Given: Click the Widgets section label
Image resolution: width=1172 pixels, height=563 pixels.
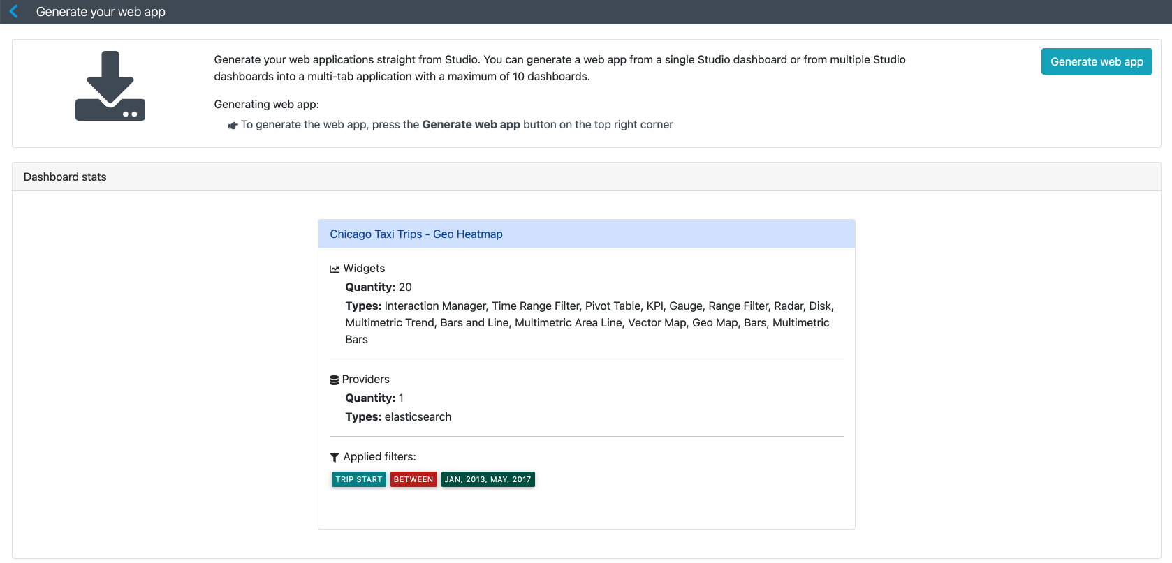Looking at the screenshot, I should point(364,269).
